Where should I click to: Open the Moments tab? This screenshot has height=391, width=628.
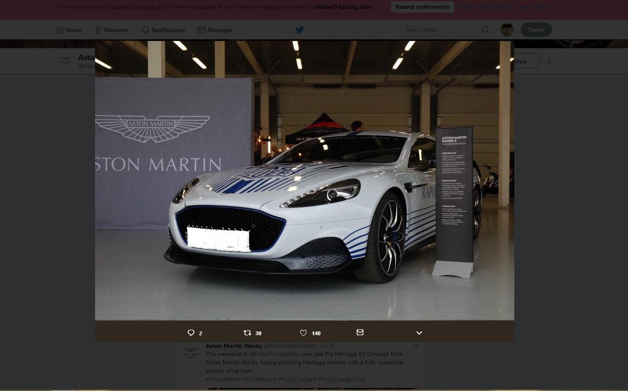pos(111,30)
